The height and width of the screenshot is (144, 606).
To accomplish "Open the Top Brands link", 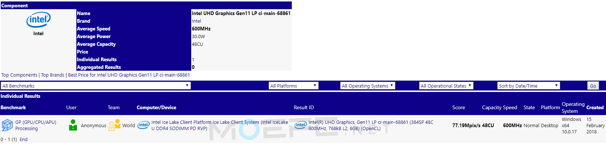I will 52,75.
